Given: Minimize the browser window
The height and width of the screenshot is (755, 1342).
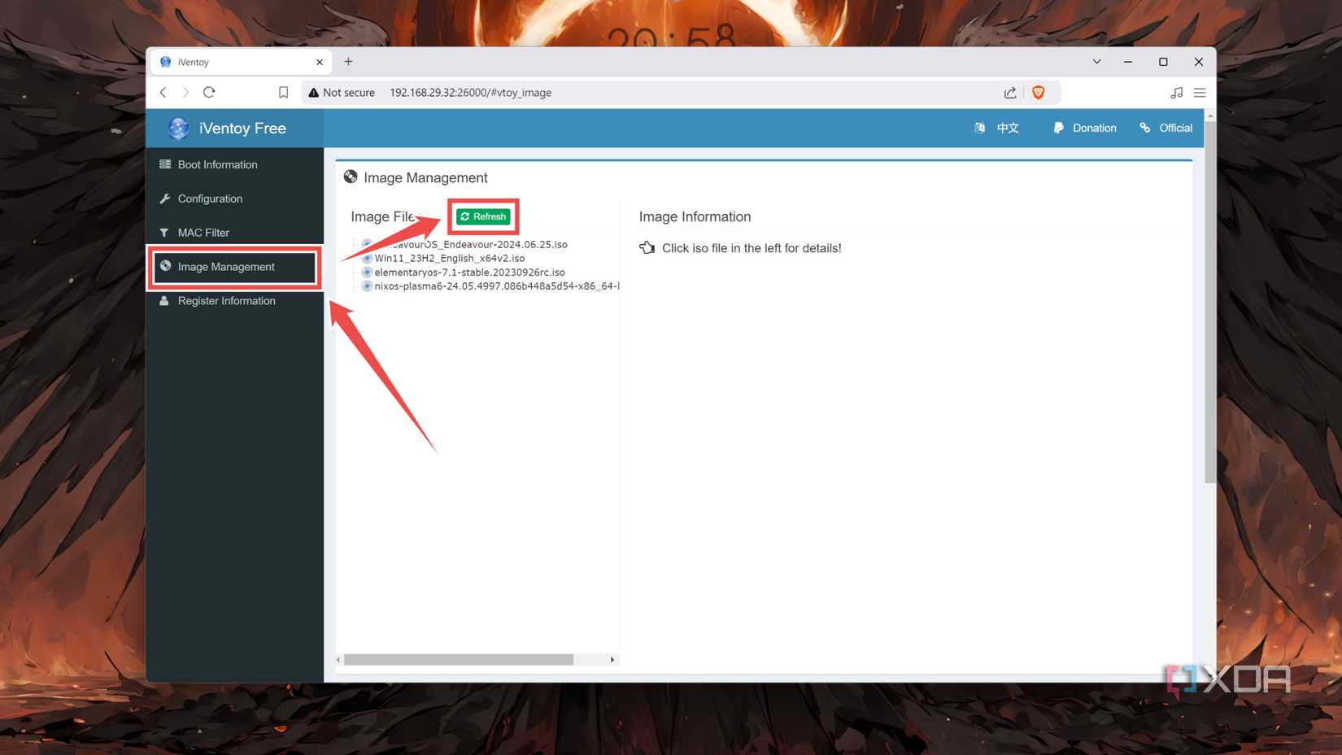Looking at the screenshot, I should click(x=1128, y=62).
